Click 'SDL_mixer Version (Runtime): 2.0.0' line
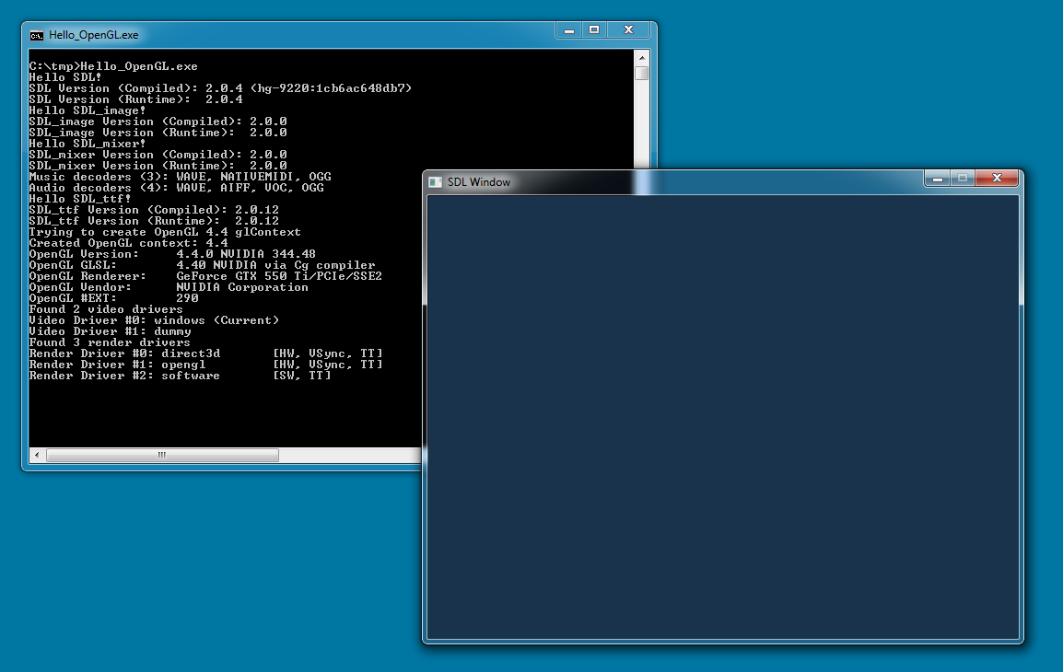Screen dimensions: 1063x672 (x=158, y=166)
